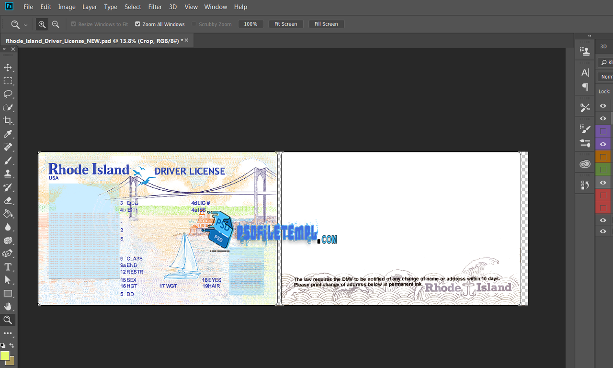
Task: Select the Zoom tool in the toolbox
Action: [x=8, y=320]
